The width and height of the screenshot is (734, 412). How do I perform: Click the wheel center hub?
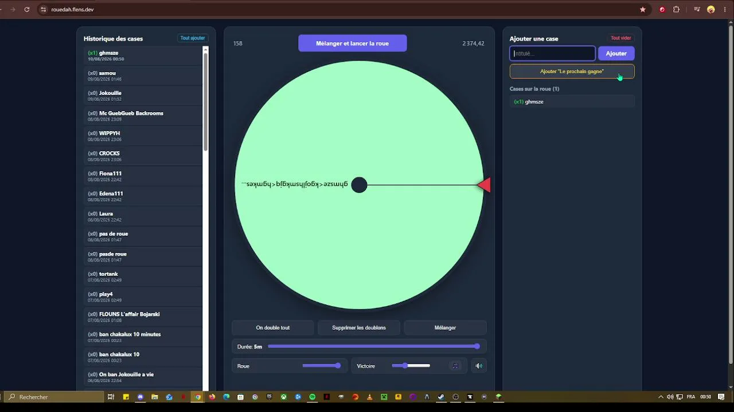(359, 185)
